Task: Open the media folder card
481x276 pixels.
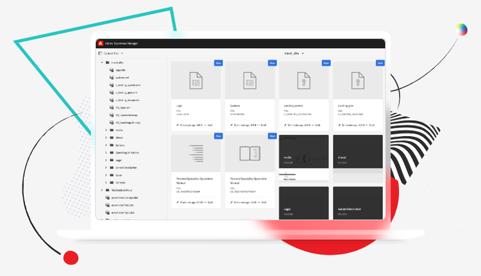Action: pyautogui.click(x=303, y=153)
